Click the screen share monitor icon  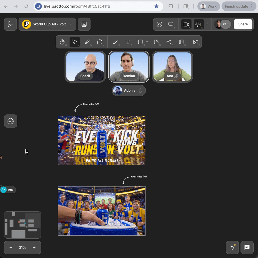pos(171,24)
